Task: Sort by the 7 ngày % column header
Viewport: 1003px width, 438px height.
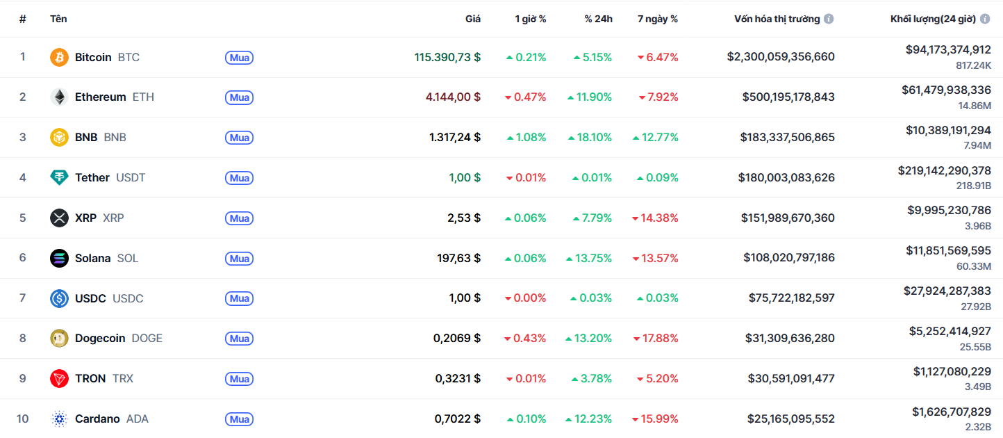Action: click(658, 19)
